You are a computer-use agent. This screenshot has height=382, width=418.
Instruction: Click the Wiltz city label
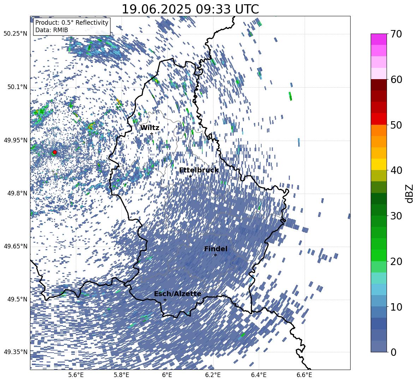click(x=150, y=128)
